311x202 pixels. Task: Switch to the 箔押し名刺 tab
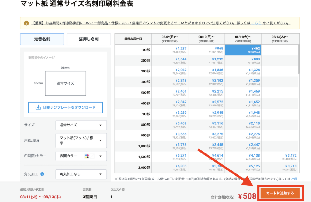(x=89, y=39)
